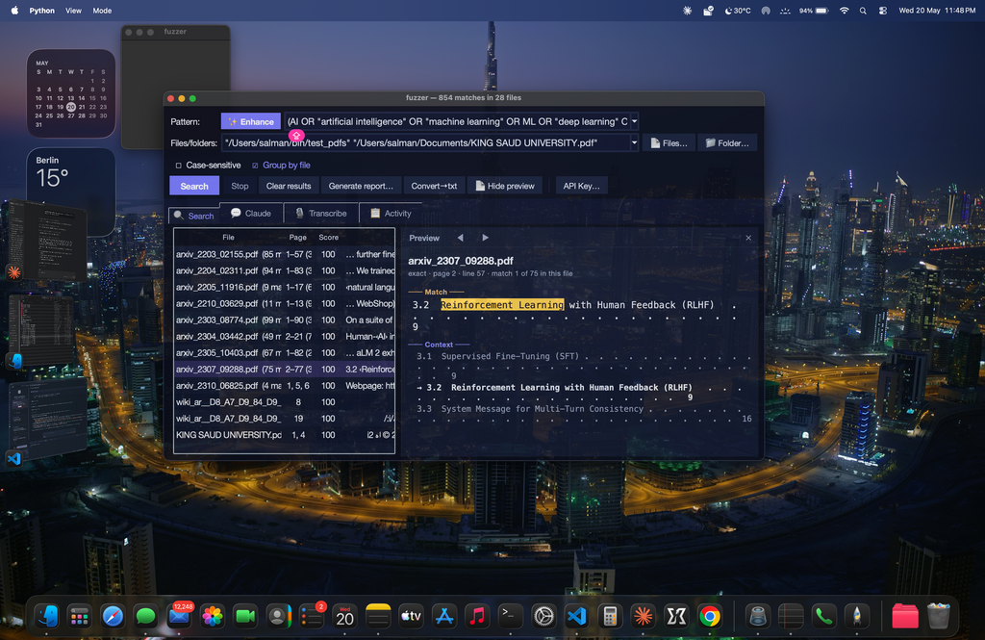This screenshot has height=640, width=985.
Task: Open the Folder… picker button
Action: [x=727, y=142]
